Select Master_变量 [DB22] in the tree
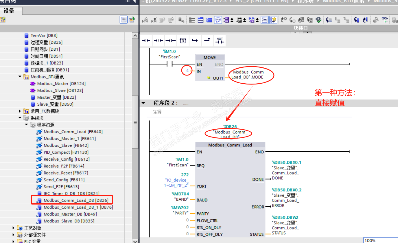 tap(56, 97)
